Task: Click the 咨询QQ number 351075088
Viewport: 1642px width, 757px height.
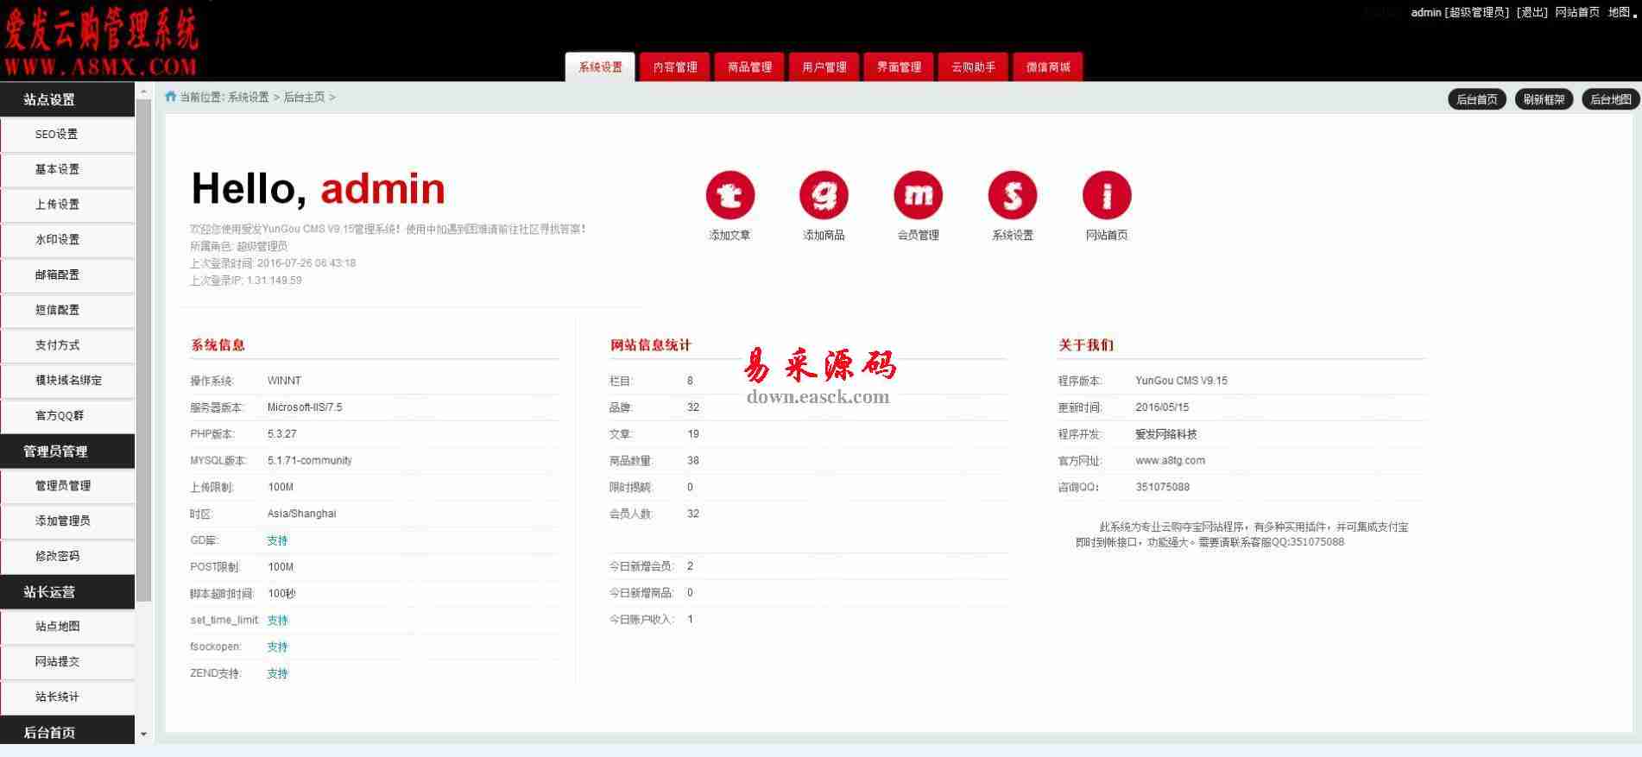Action: tap(1162, 488)
